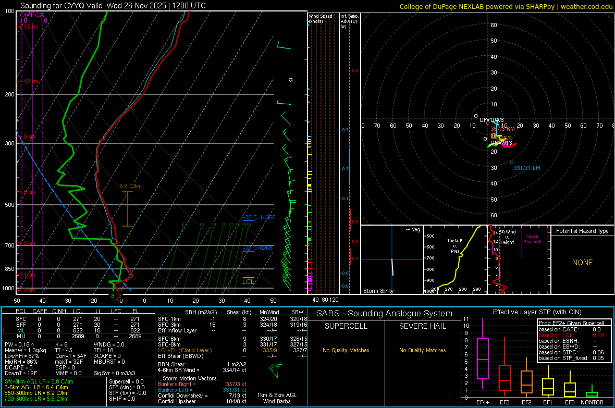Click the Theta-E v. Pres label
The width and height of the screenshot is (615, 408).
coord(455,246)
